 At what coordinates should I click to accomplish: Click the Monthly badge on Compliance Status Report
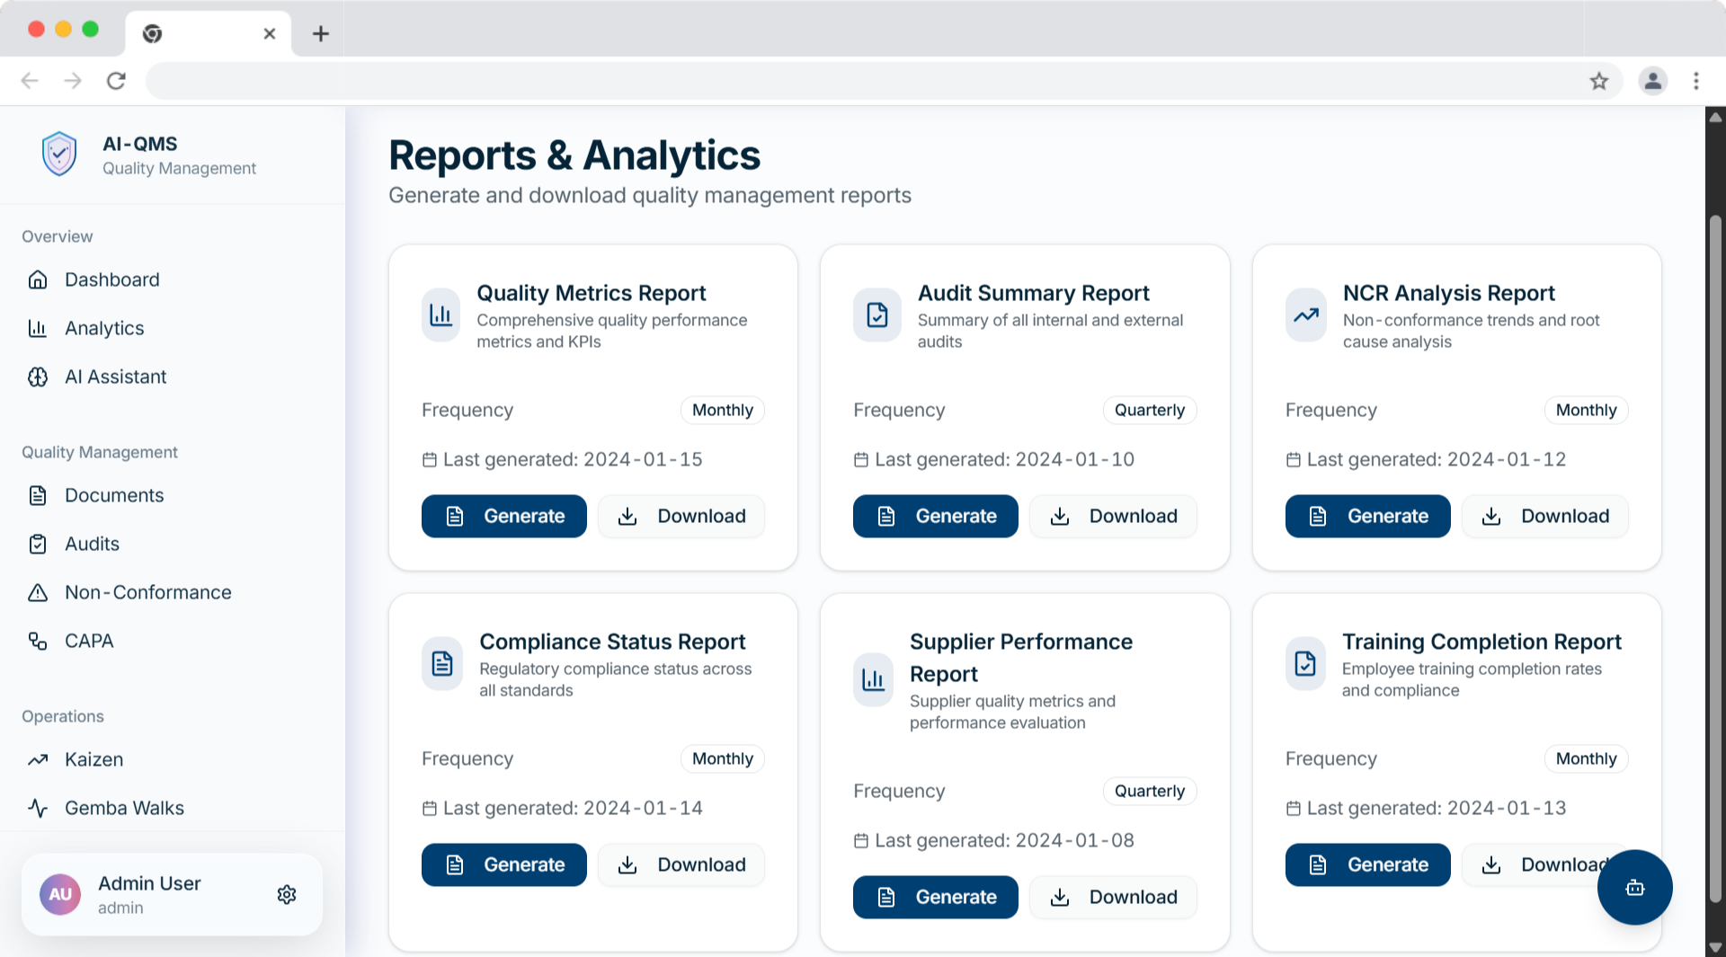click(723, 758)
